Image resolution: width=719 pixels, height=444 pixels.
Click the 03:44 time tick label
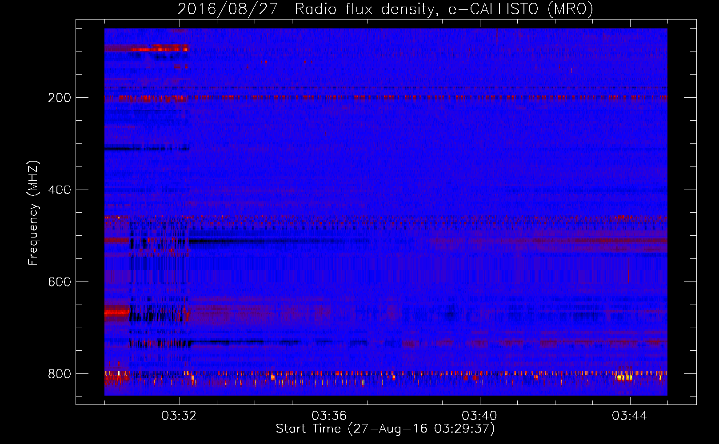pos(630,416)
